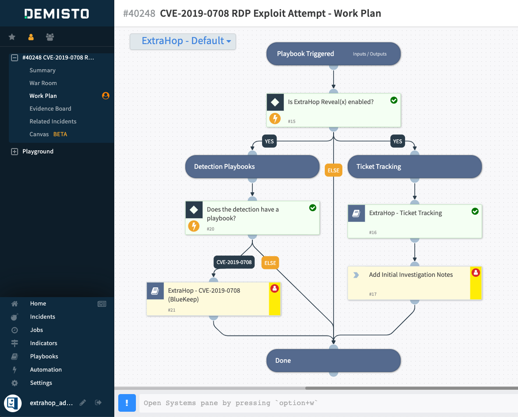Select the Work Plan tab
This screenshot has height=417, width=518.
pyautogui.click(x=43, y=96)
